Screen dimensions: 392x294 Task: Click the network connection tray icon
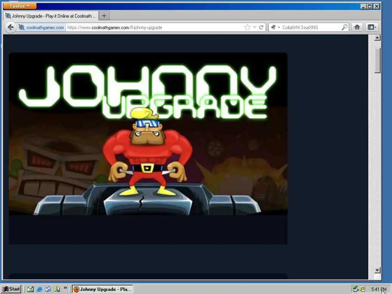click(x=356, y=289)
